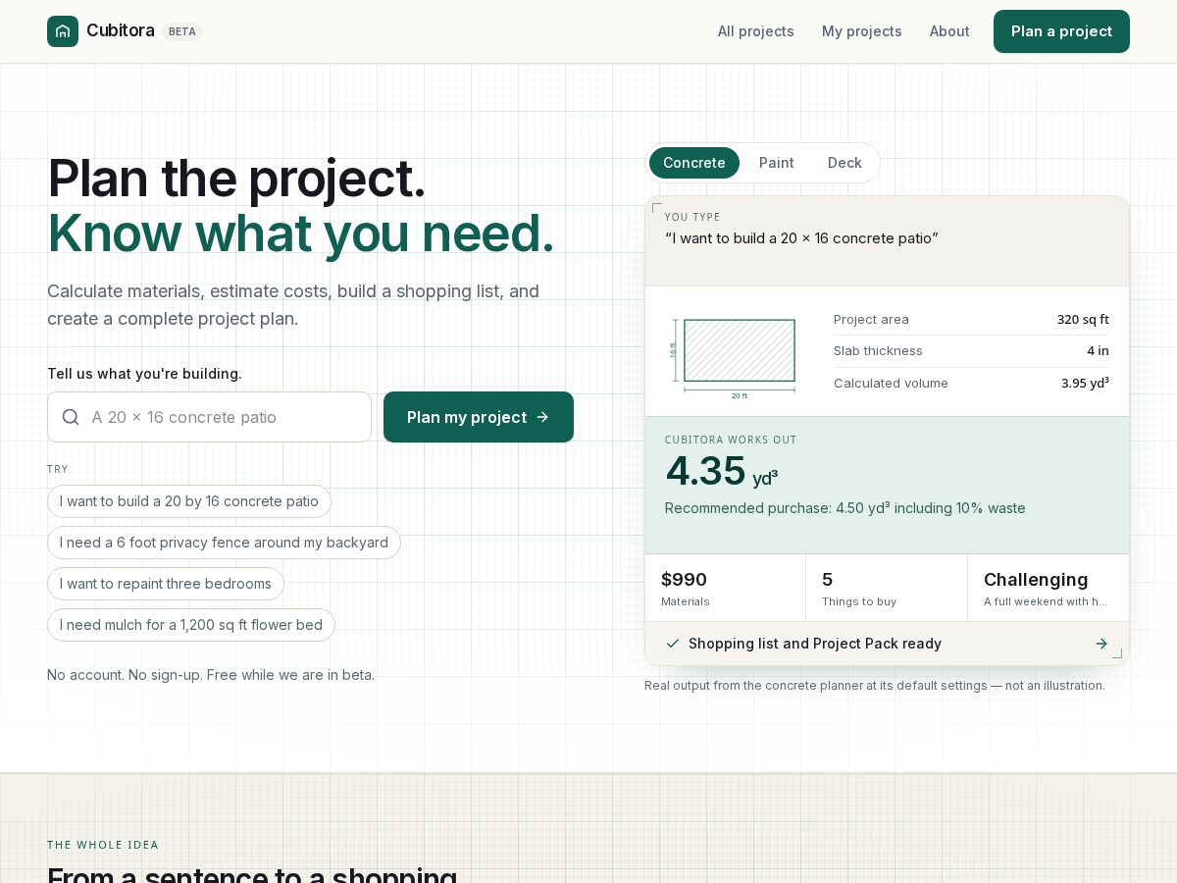Switch to the Paint tab
1177x883 pixels.
point(777,163)
